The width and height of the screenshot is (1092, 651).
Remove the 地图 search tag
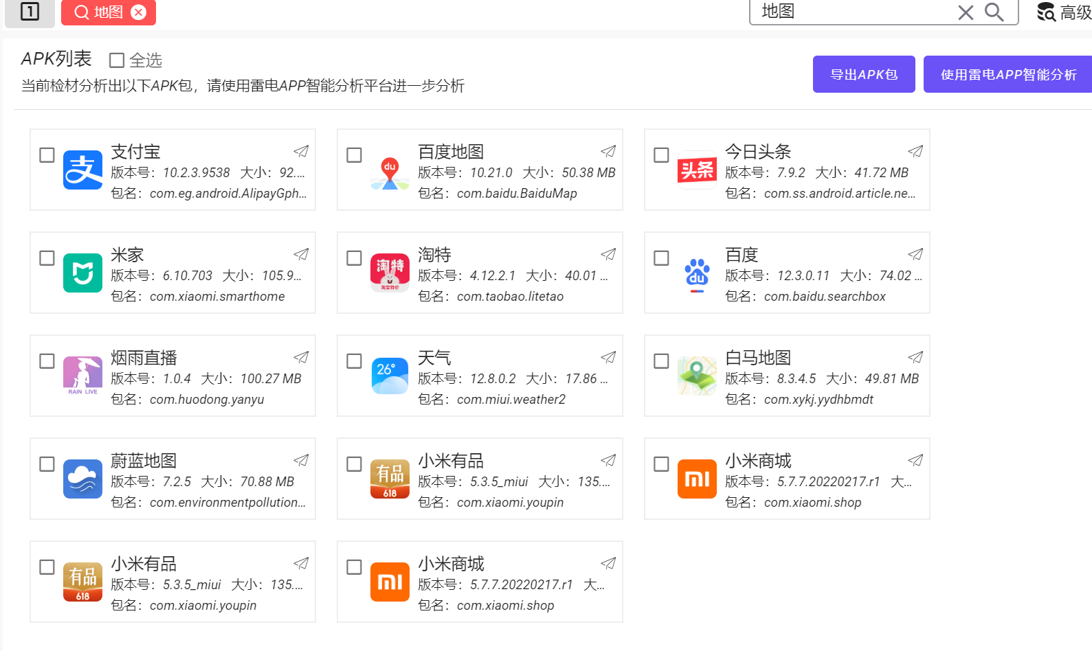139,12
